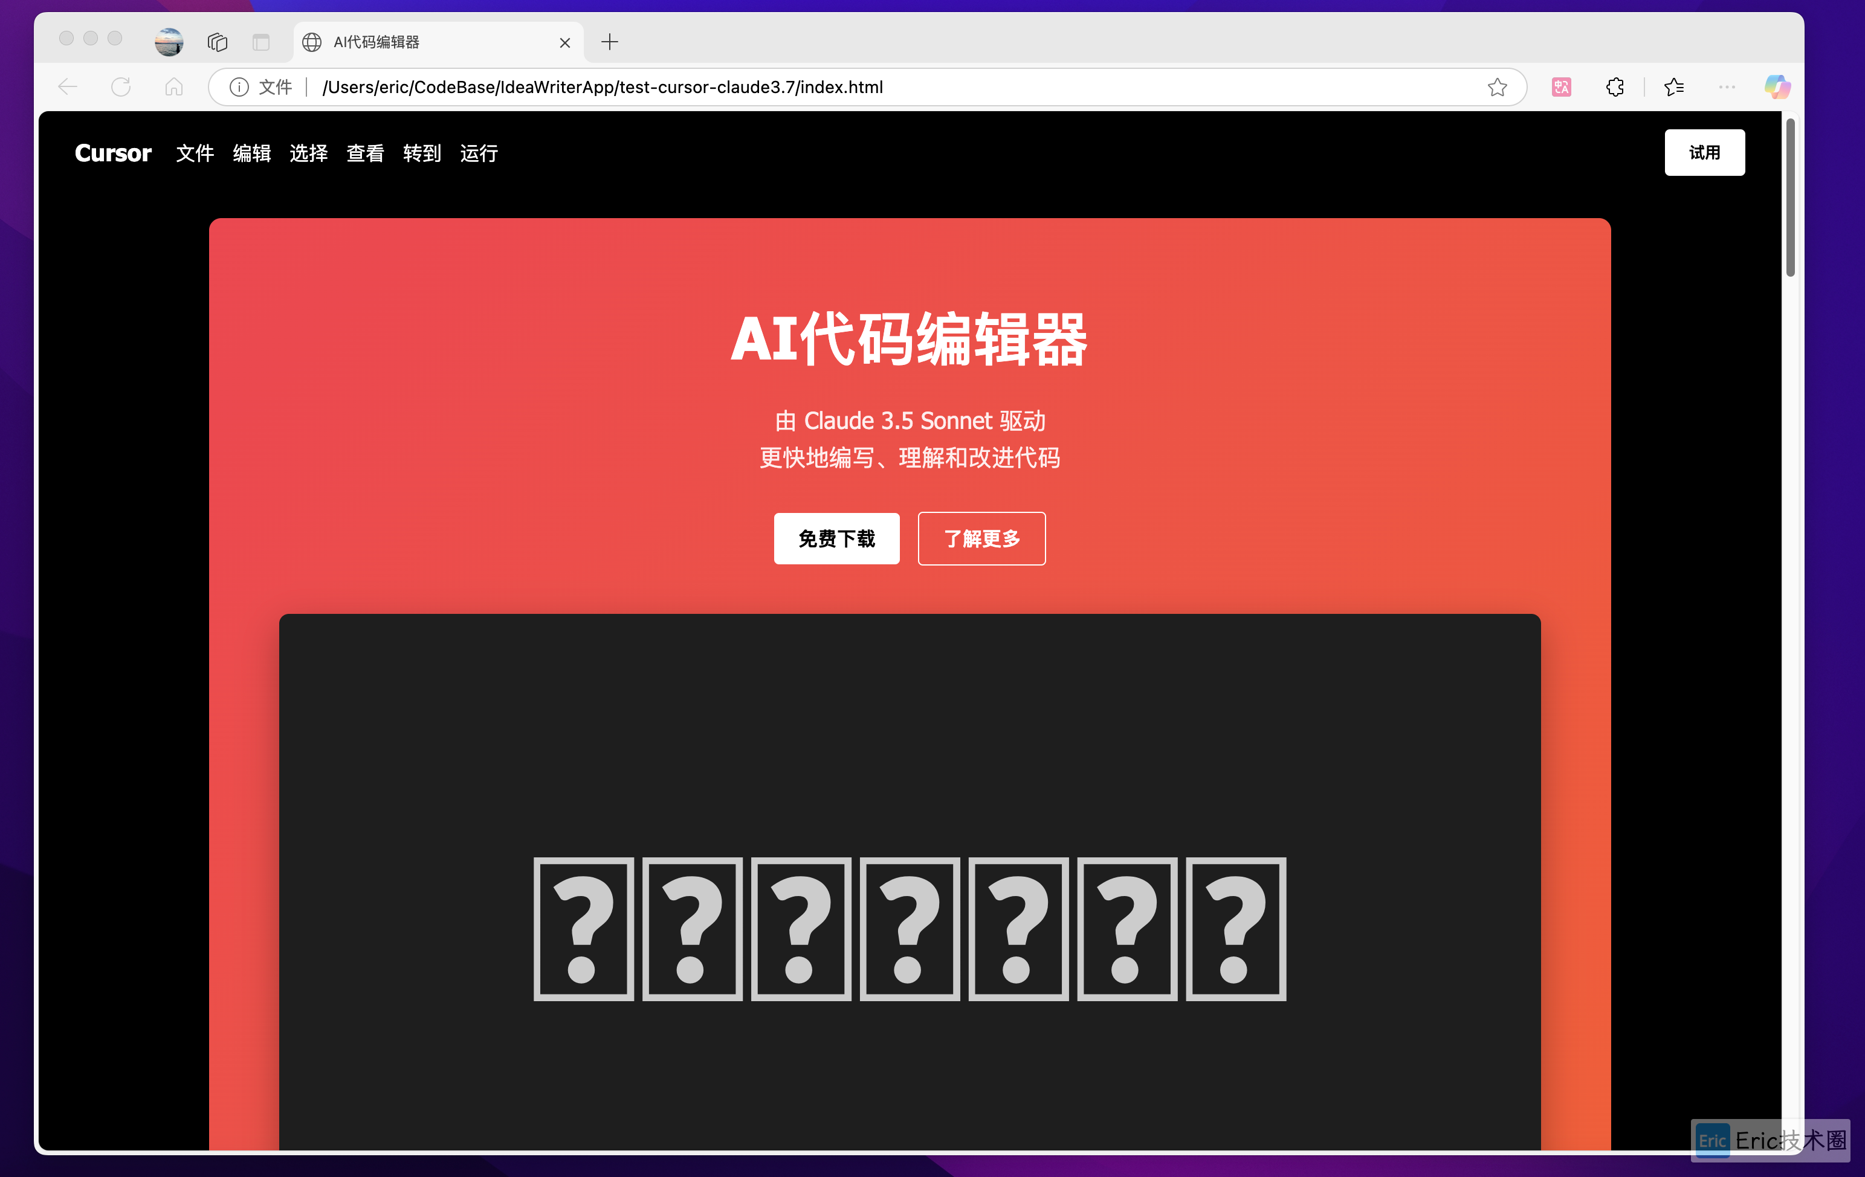Open the browser settings and more menu
The image size is (1865, 1177).
pyautogui.click(x=1727, y=87)
